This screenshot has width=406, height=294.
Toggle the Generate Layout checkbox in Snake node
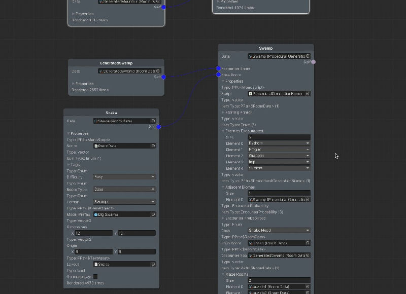[x=95, y=277]
